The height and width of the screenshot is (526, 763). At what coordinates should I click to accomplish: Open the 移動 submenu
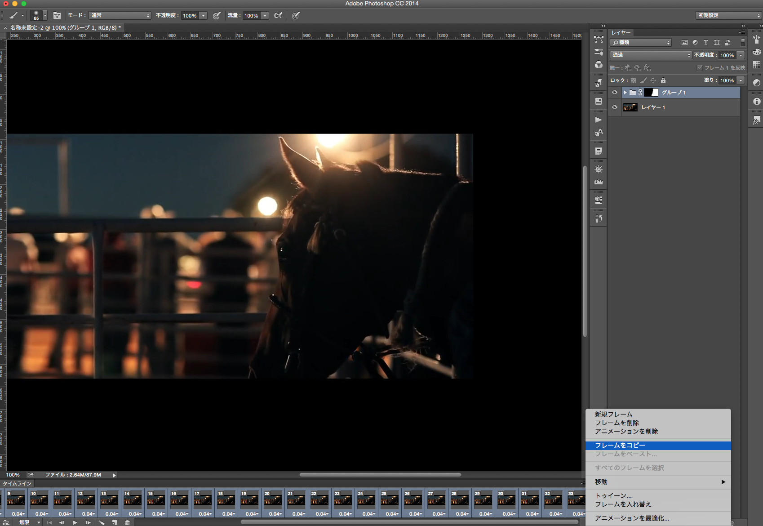[x=658, y=482]
